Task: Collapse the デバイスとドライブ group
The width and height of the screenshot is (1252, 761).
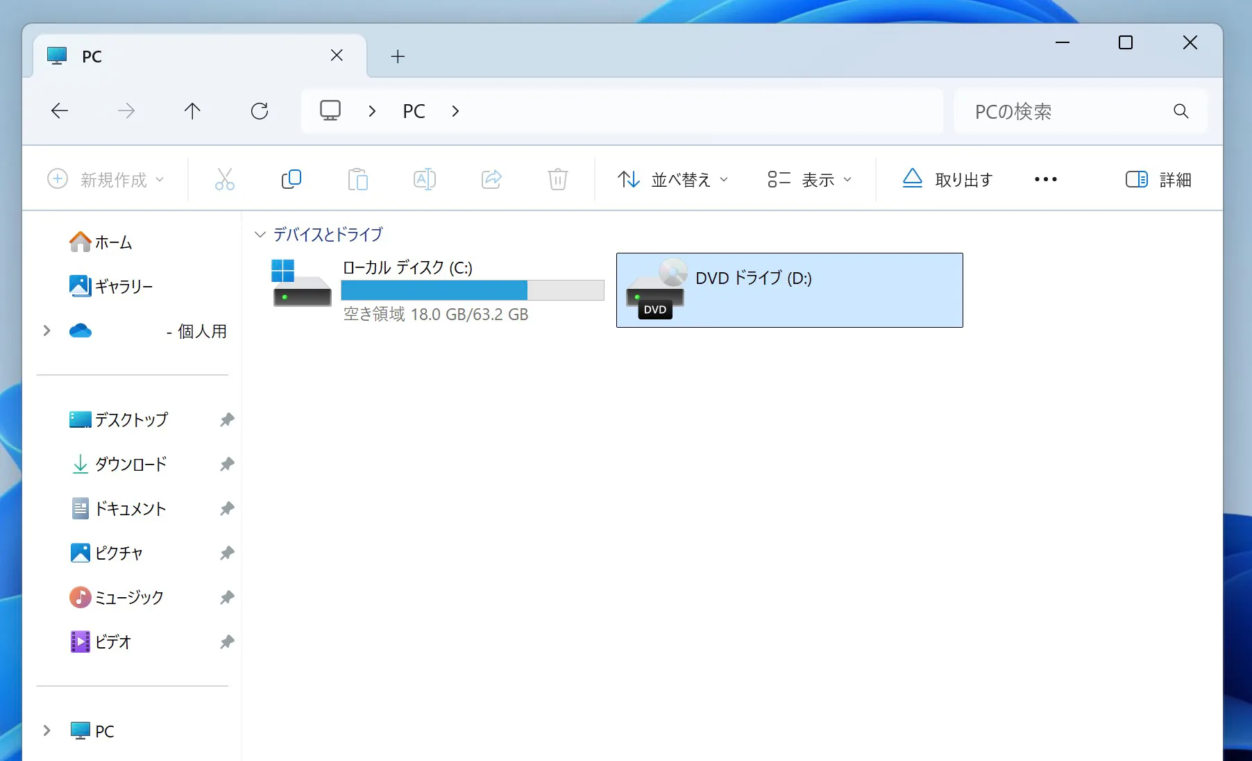Action: pyautogui.click(x=260, y=235)
